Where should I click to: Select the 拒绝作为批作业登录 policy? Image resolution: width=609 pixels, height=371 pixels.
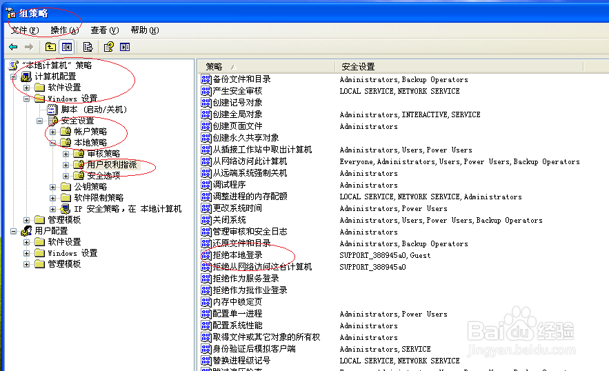pyautogui.click(x=250, y=290)
